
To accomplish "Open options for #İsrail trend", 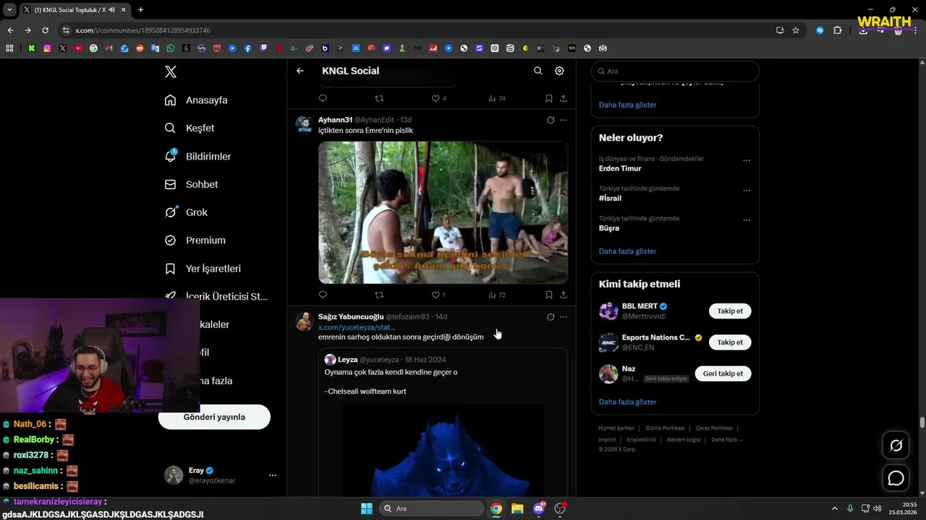I will (x=747, y=191).
